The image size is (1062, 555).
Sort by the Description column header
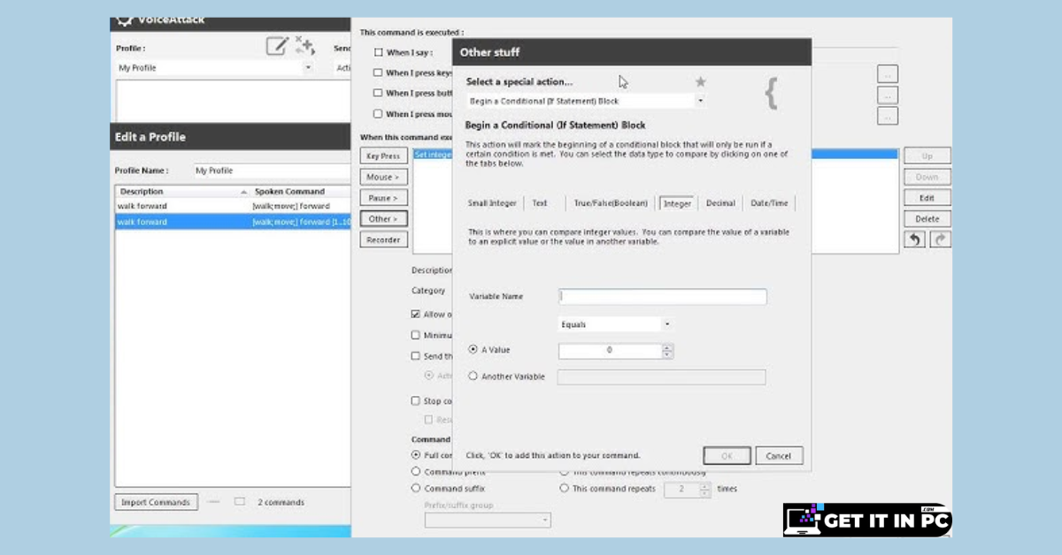182,191
